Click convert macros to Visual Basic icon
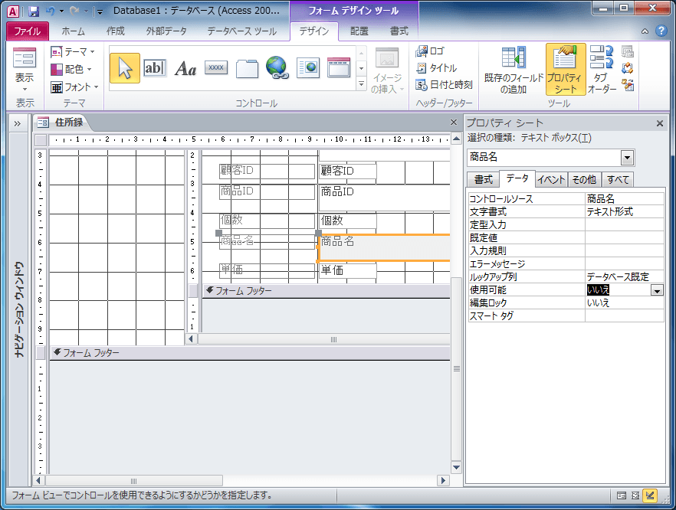This screenshot has height=510, width=676. point(627,84)
